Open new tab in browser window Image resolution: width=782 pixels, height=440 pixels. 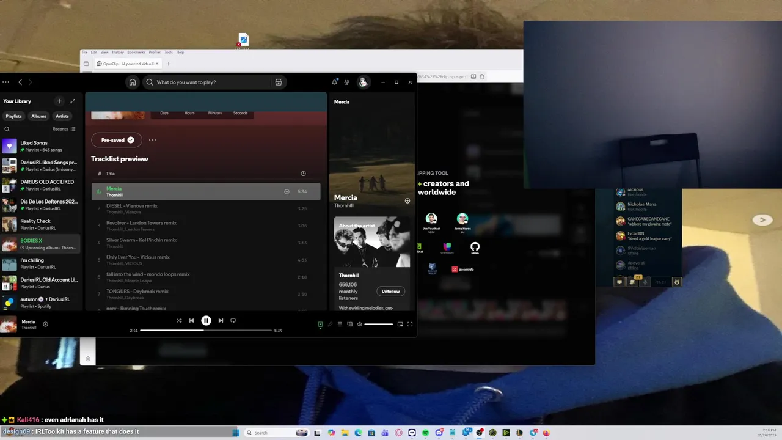coord(169,64)
